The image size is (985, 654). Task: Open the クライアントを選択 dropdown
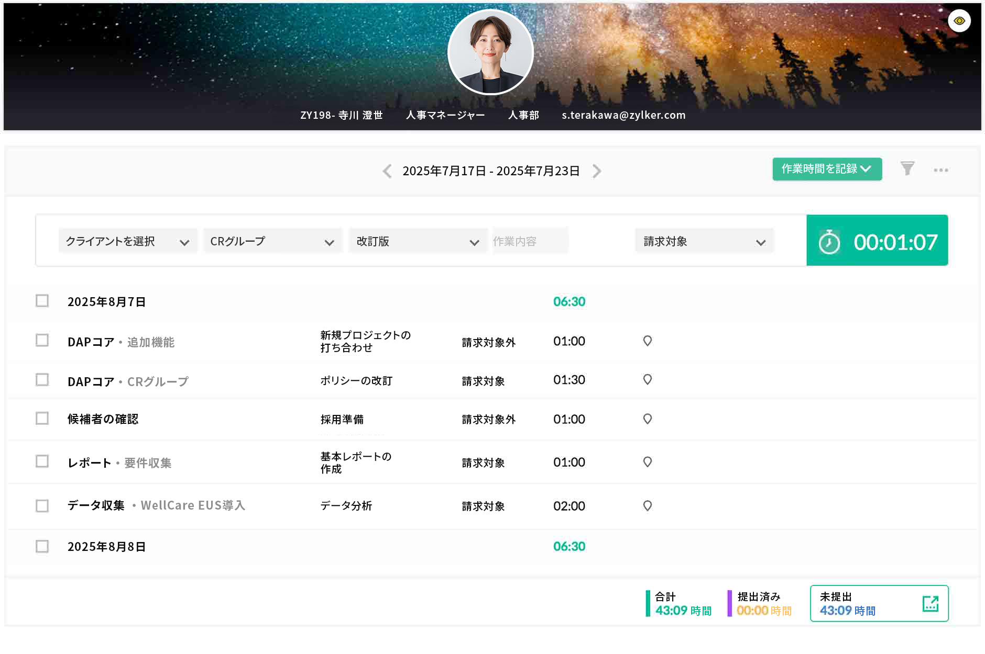pos(127,241)
